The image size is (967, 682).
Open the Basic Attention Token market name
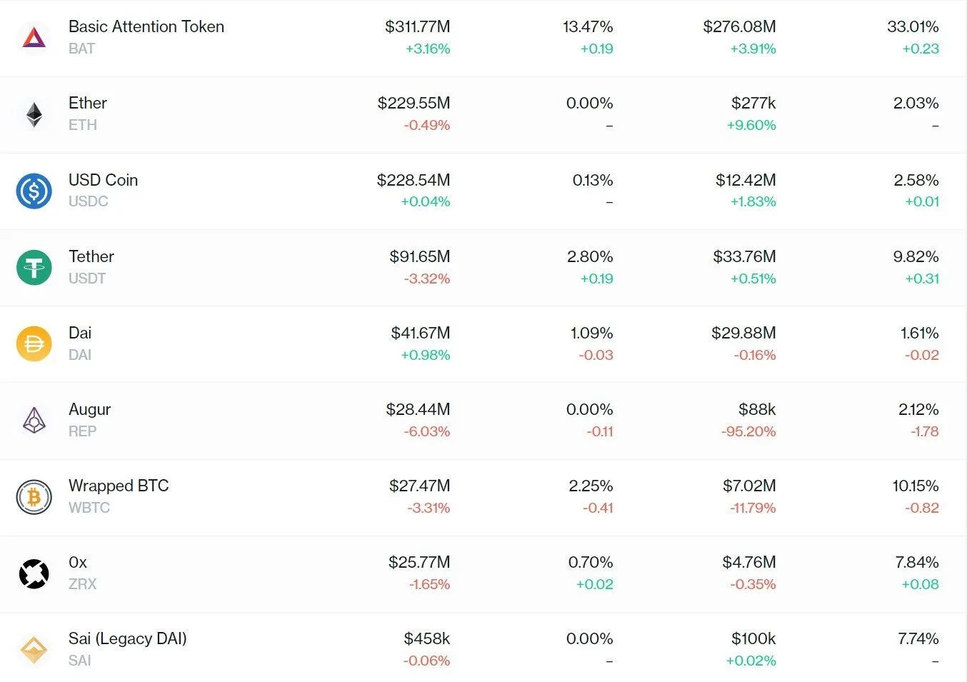146,26
